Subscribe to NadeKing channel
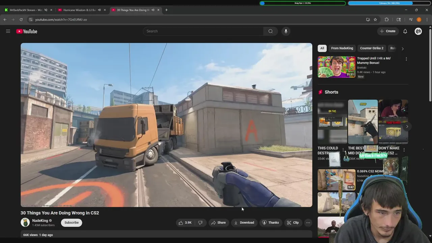This screenshot has height=243, width=432. [72, 223]
